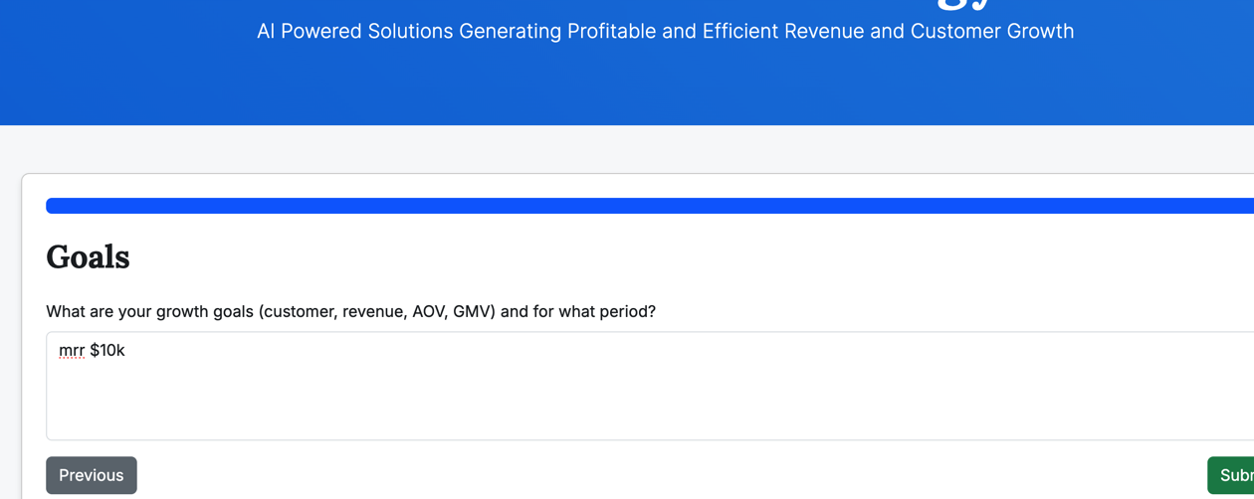Click the word "period" in the question
This screenshot has width=1254, height=499.
(x=623, y=312)
